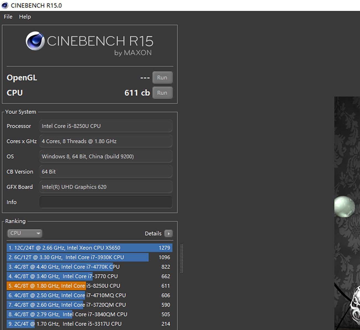Select ranking row Intel Core i7-3770

coord(89,276)
